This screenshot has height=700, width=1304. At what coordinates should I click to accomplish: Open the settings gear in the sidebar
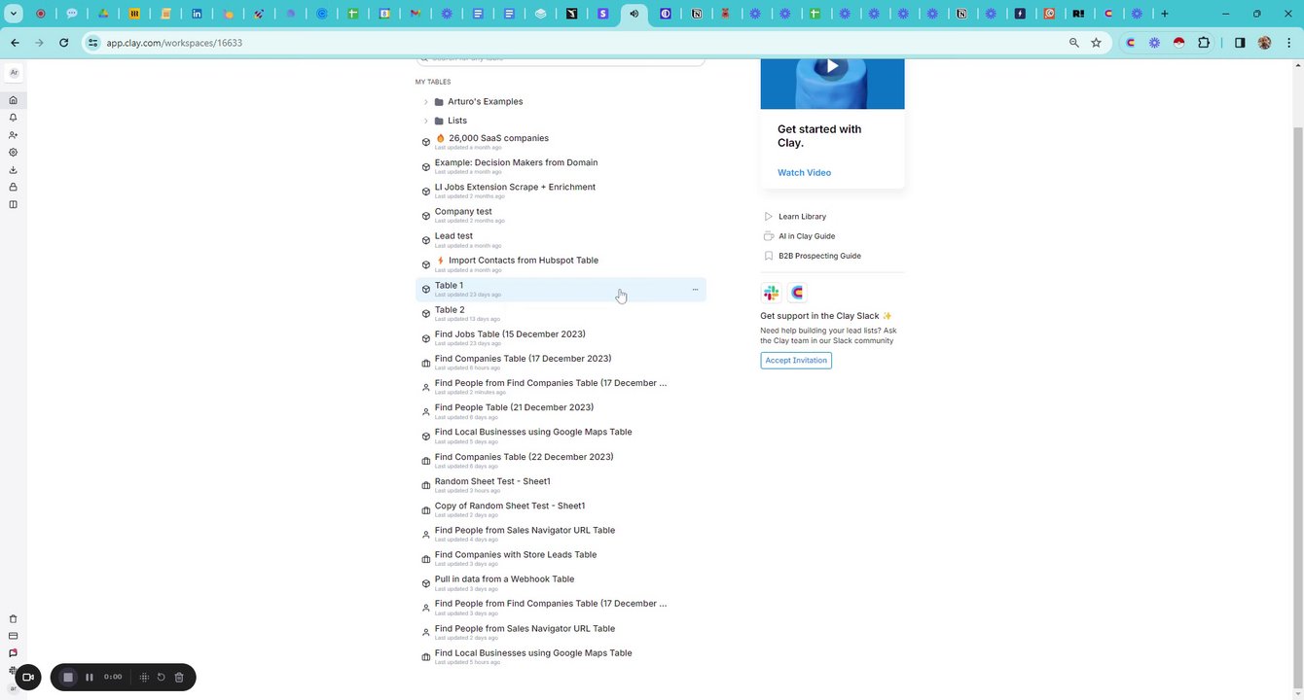coord(13,153)
